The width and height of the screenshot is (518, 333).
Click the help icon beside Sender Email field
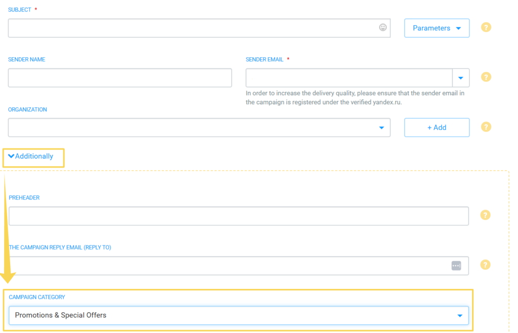pos(486,77)
